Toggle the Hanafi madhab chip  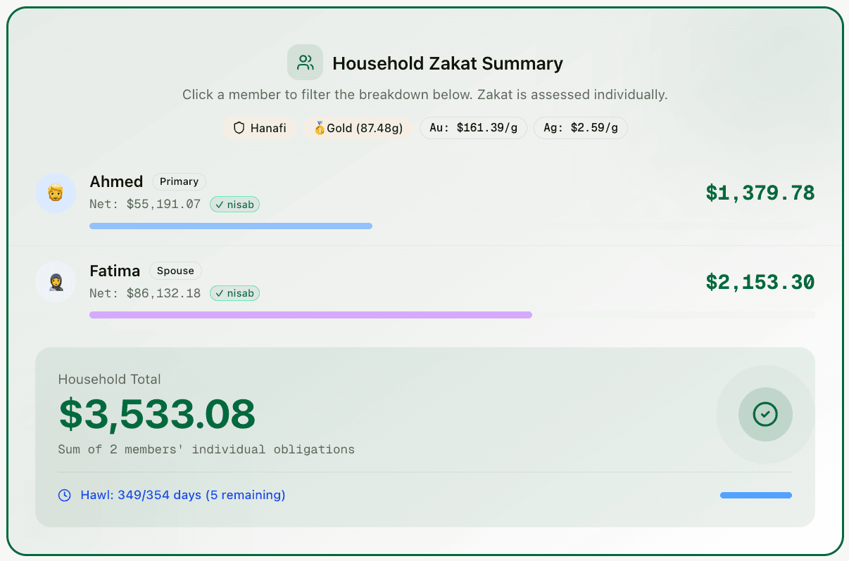pyautogui.click(x=260, y=128)
